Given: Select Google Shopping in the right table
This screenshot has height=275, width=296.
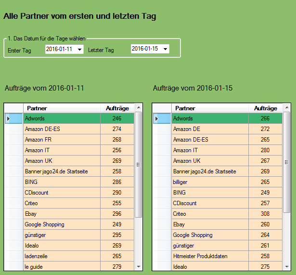Looking at the screenshot, I should [210, 235].
